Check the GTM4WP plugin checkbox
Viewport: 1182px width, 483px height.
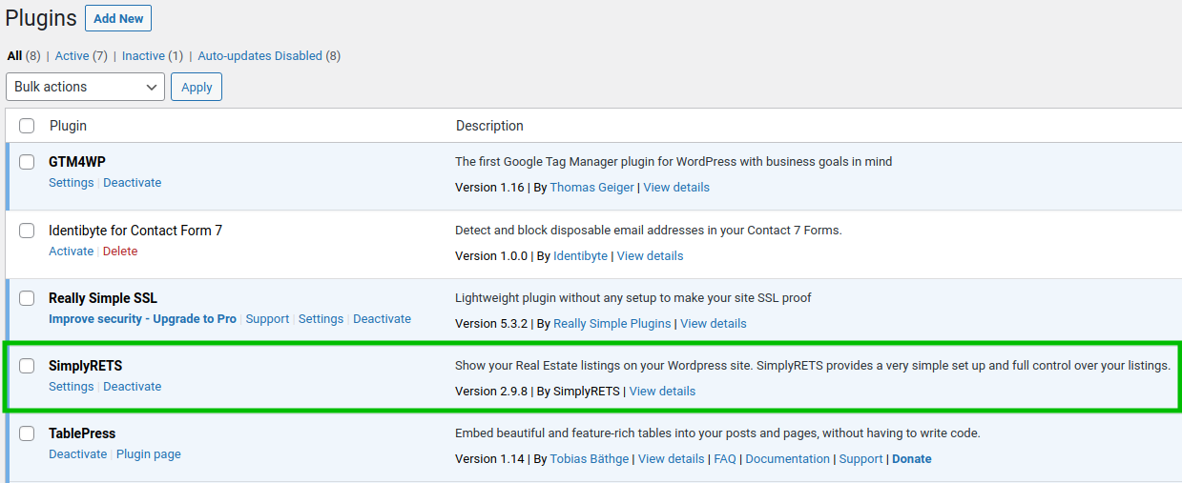[x=27, y=162]
